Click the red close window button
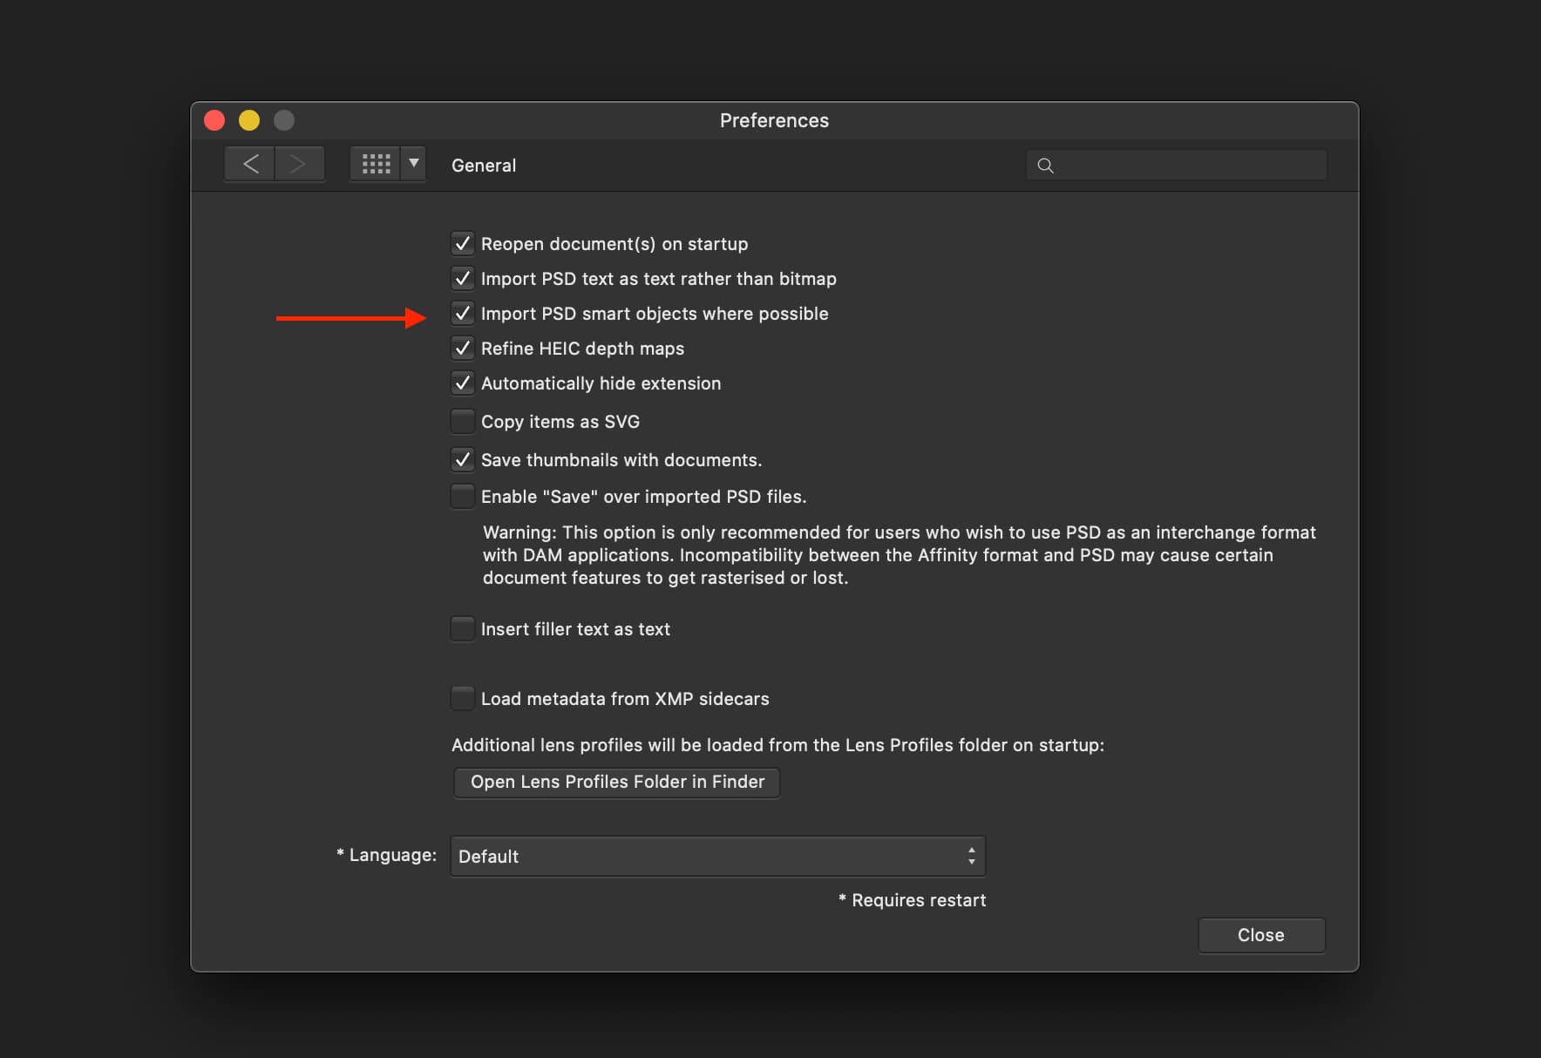Viewport: 1541px width, 1058px height. click(214, 120)
